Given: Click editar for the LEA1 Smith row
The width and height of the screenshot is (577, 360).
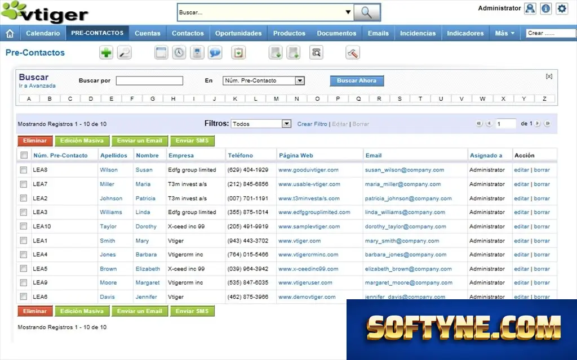Looking at the screenshot, I should pos(521,241).
